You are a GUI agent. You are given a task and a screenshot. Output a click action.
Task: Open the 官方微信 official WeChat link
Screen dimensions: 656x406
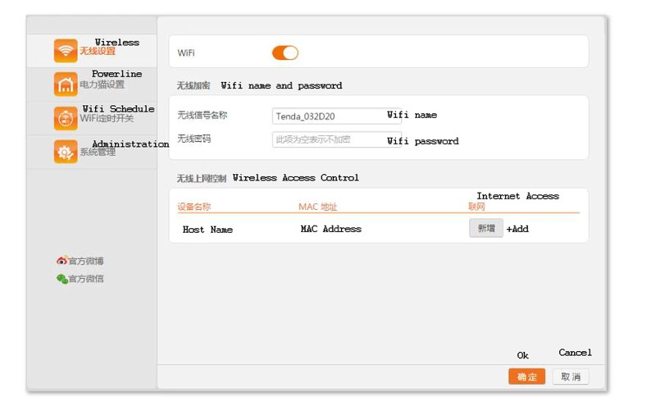point(86,279)
